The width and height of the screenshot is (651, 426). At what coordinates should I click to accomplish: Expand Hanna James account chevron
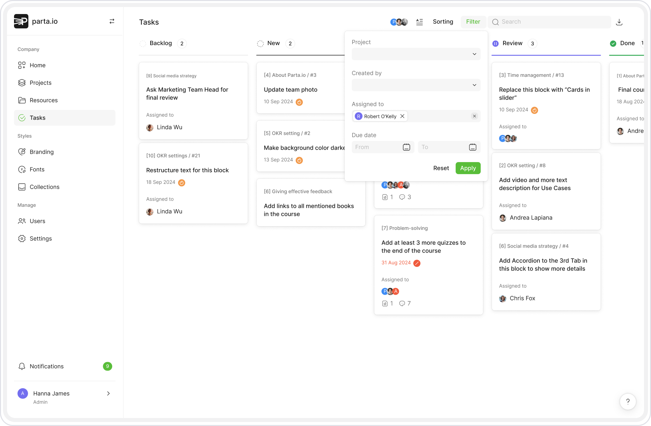pyautogui.click(x=108, y=394)
